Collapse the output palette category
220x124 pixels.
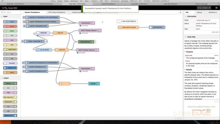pyautogui.click(x=2, y=78)
